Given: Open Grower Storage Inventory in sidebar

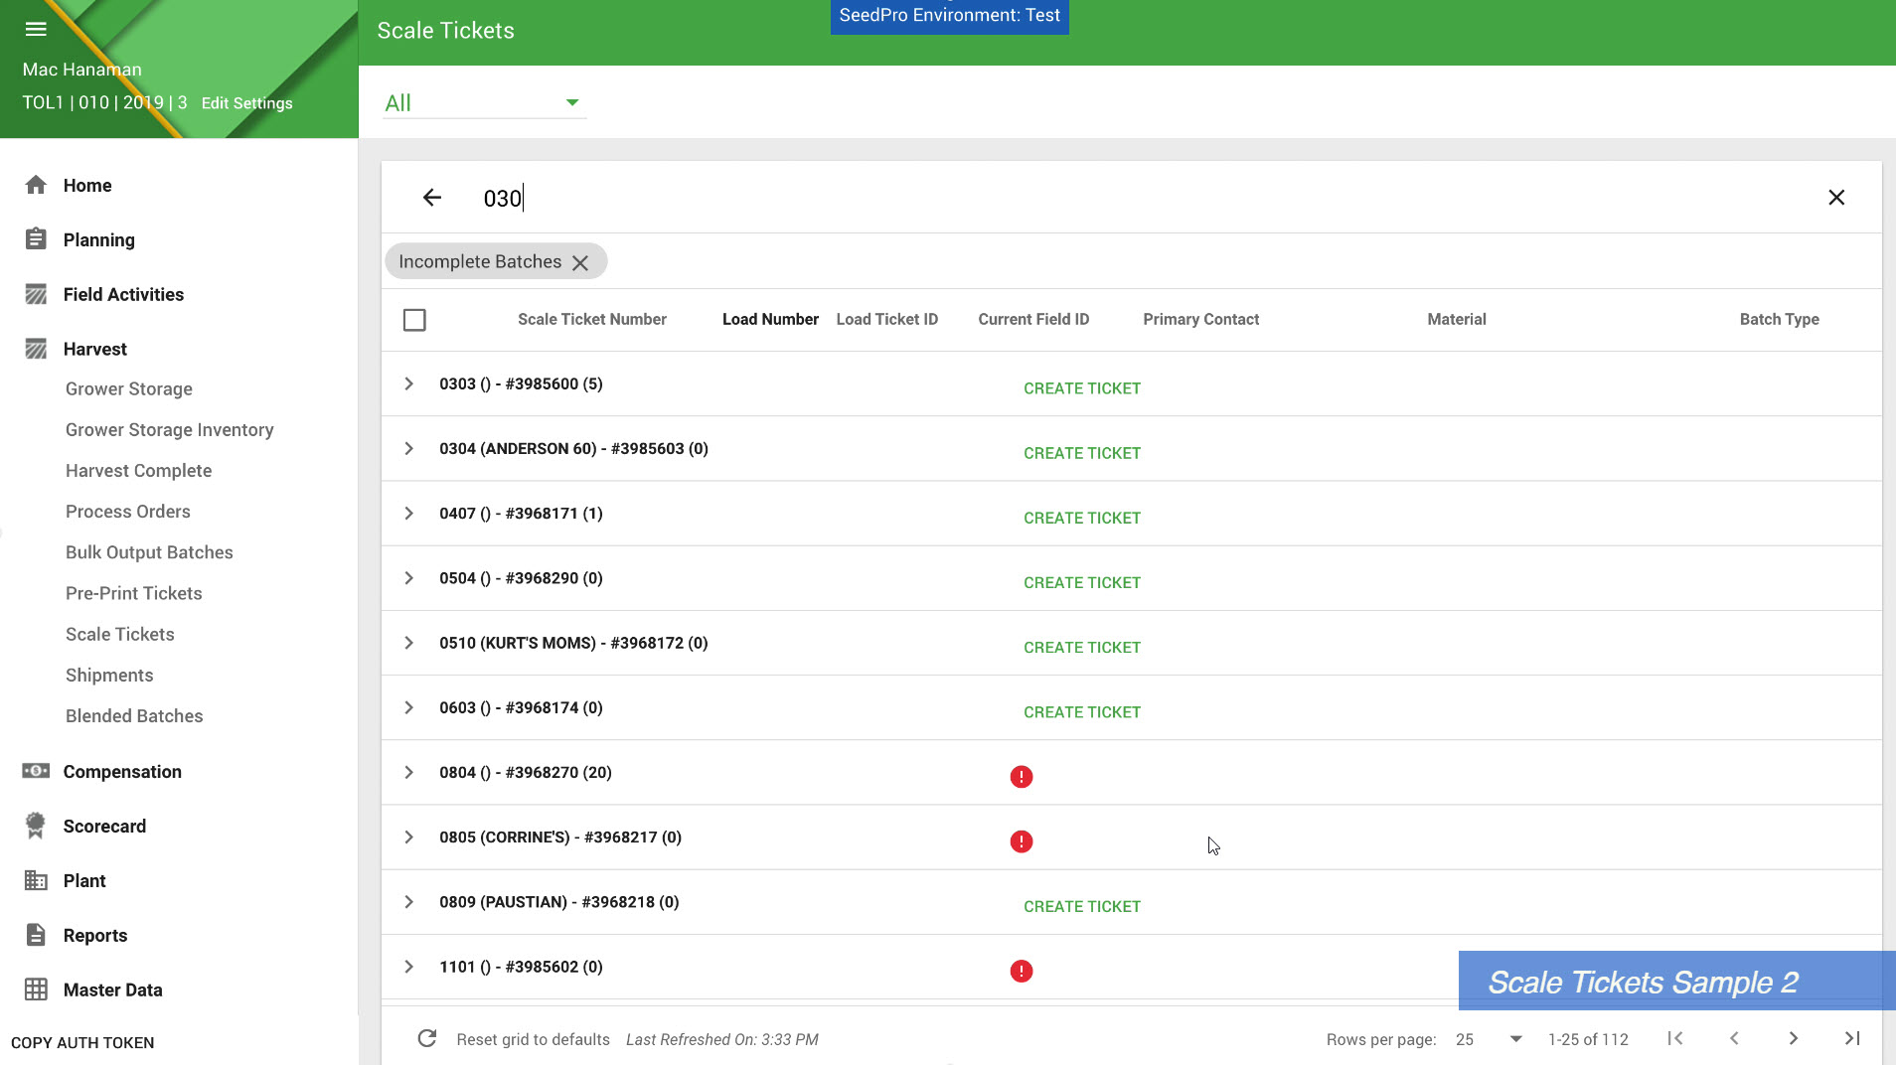Looking at the screenshot, I should [x=169, y=429].
